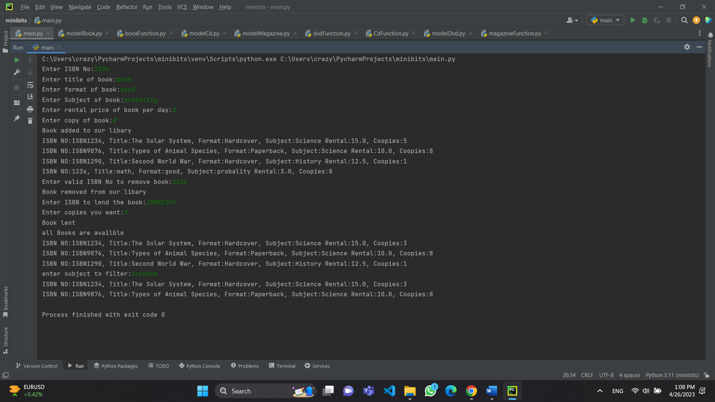Switch to the modelBook.py editor tab
Image resolution: width=715 pixels, height=402 pixels.
pyautogui.click(x=83, y=33)
